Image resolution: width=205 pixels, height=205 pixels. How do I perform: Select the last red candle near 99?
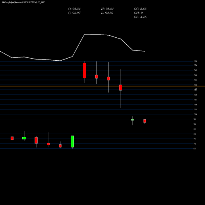(x=145, y=121)
